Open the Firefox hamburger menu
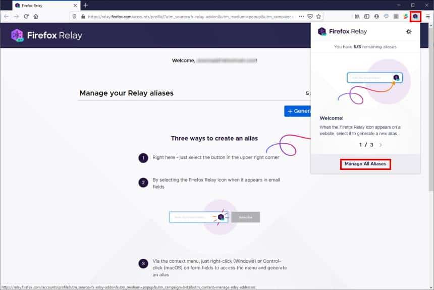Screen dimensions: 434x290 pyautogui.click(x=428, y=17)
